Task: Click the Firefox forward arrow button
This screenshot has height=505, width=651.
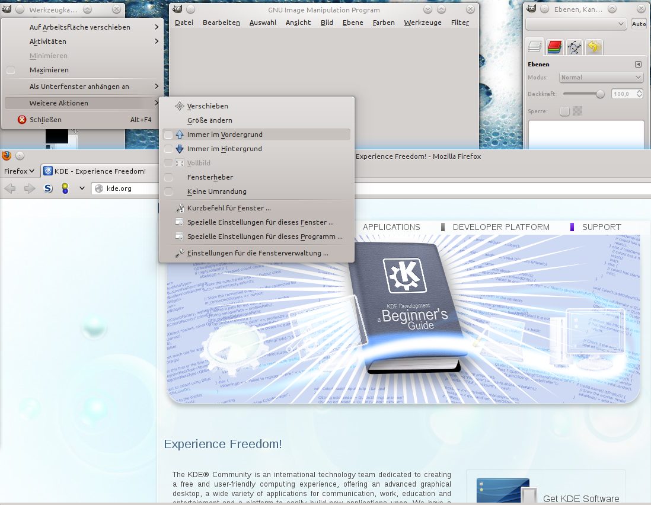Action: pos(30,188)
